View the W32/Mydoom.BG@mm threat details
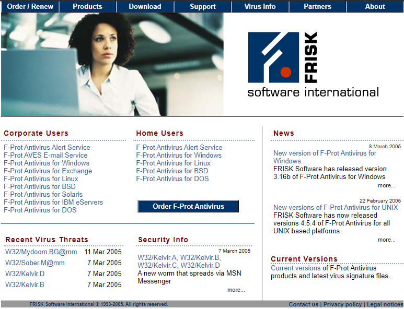The height and width of the screenshot is (309, 404). pyautogui.click(x=41, y=252)
